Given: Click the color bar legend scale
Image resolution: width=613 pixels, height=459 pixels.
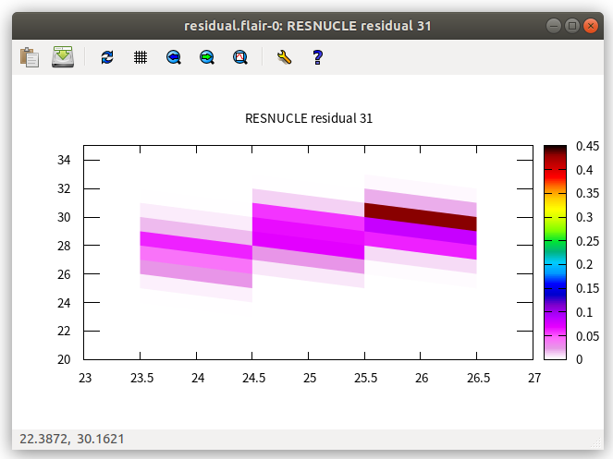Looking at the screenshot, I should click(555, 252).
